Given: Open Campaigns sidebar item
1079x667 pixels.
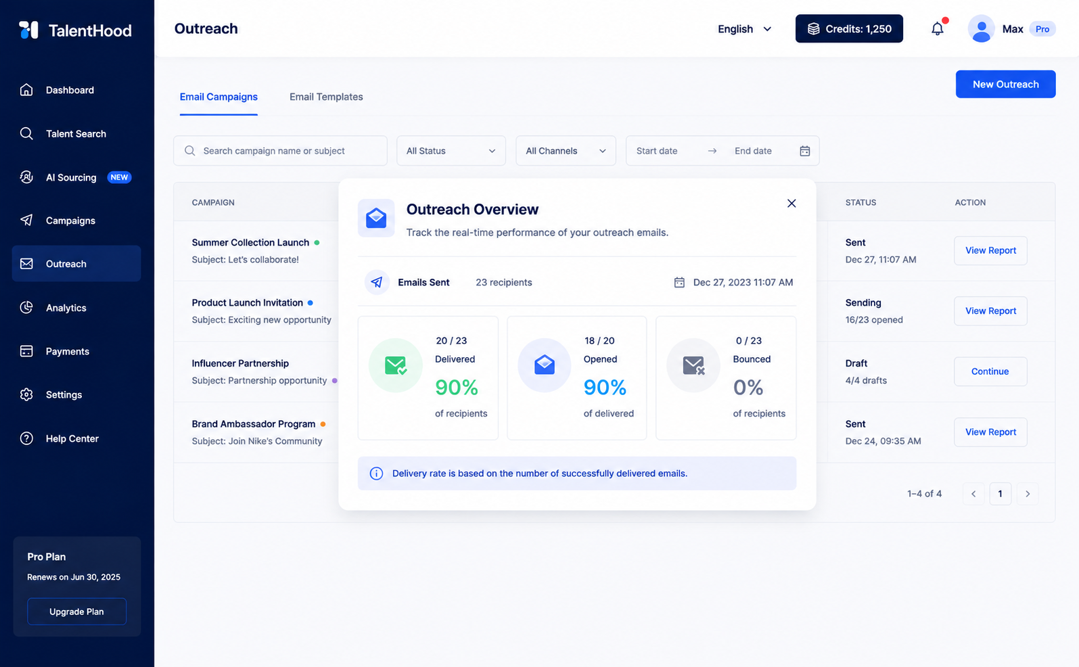Looking at the screenshot, I should click(x=76, y=221).
